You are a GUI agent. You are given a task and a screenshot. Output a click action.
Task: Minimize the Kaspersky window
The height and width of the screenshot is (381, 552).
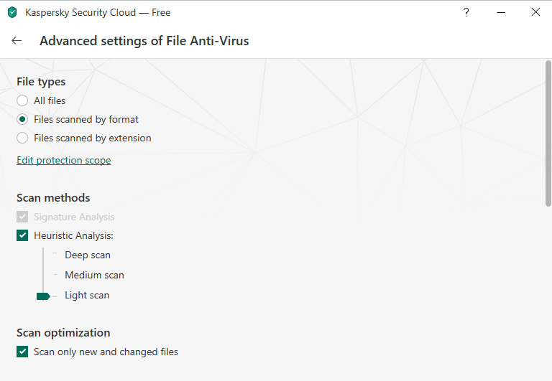tap(501, 12)
